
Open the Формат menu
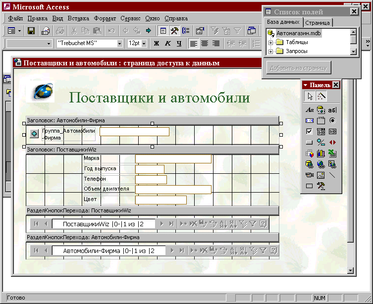105,18
